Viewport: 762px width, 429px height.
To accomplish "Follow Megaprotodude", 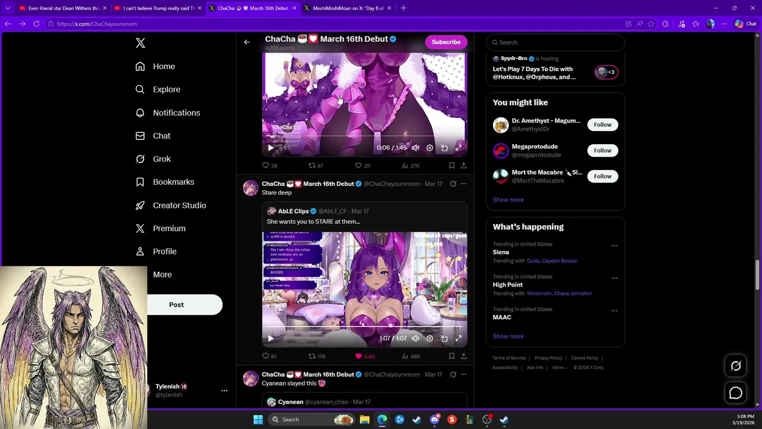I will tap(602, 150).
